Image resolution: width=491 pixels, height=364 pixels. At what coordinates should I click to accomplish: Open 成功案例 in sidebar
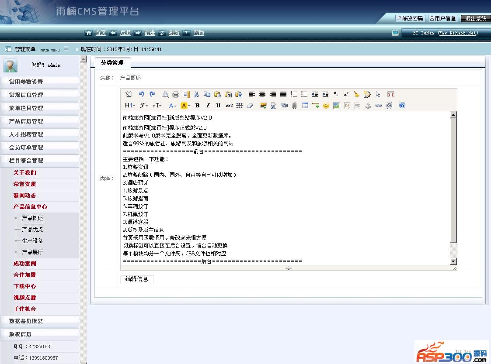[x=25, y=263]
